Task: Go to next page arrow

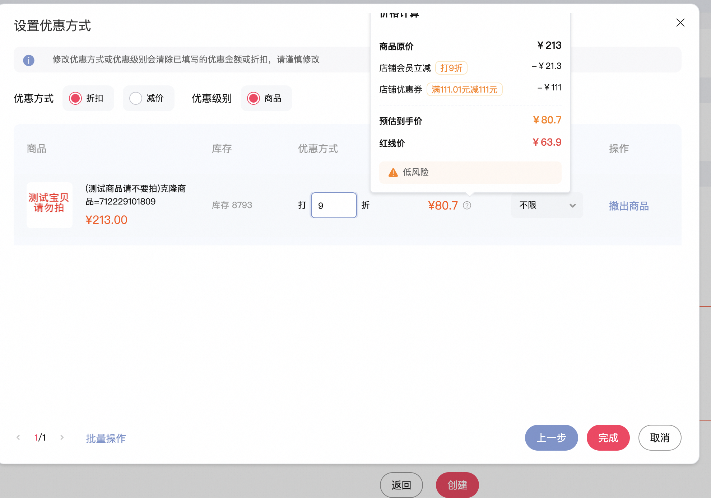Action: [62, 437]
